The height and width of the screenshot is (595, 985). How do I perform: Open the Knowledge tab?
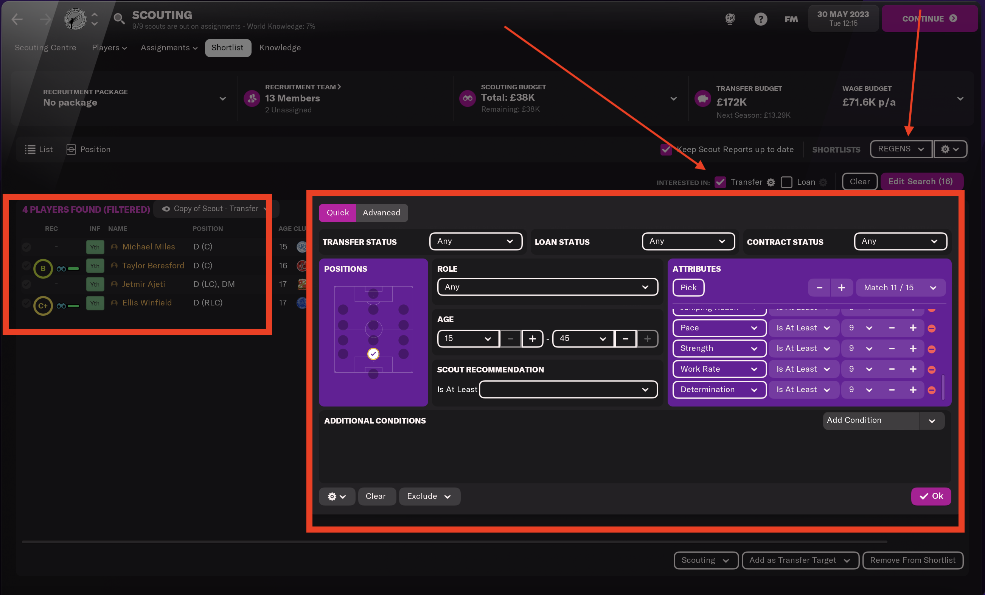280,48
